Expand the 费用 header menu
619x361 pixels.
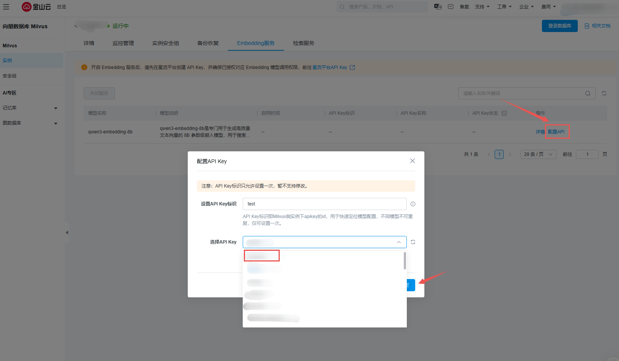coord(548,7)
